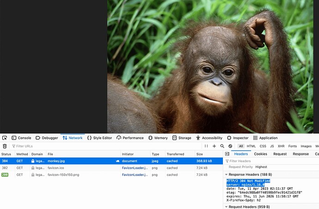Click the element picker icon
This screenshot has height=209, width=319.
coord(5,138)
